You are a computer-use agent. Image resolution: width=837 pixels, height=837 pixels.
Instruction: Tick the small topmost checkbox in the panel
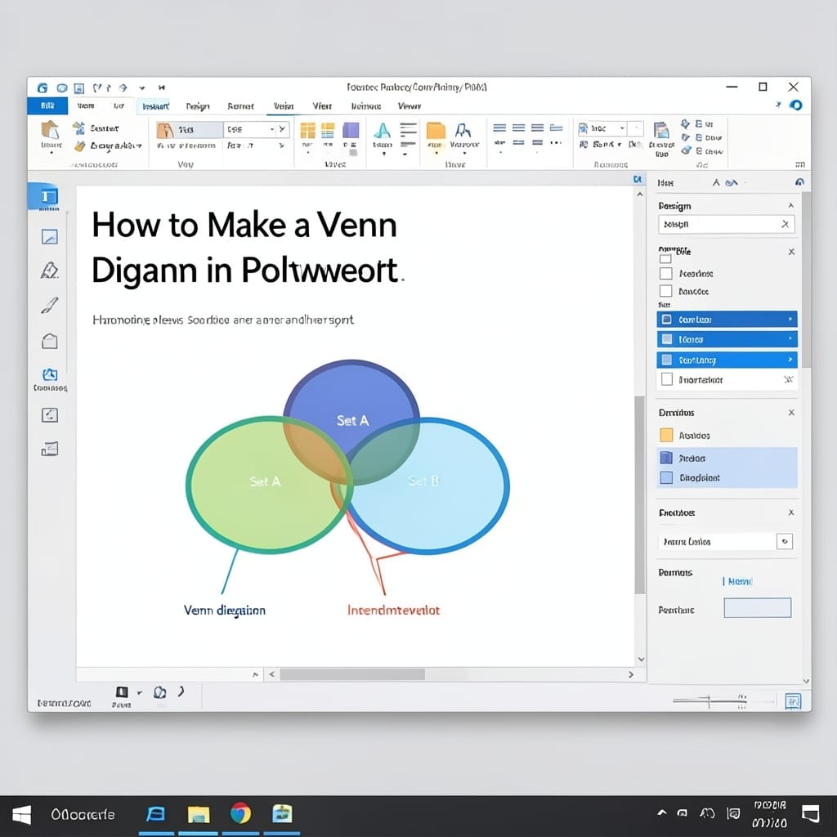pyautogui.click(x=665, y=258)
